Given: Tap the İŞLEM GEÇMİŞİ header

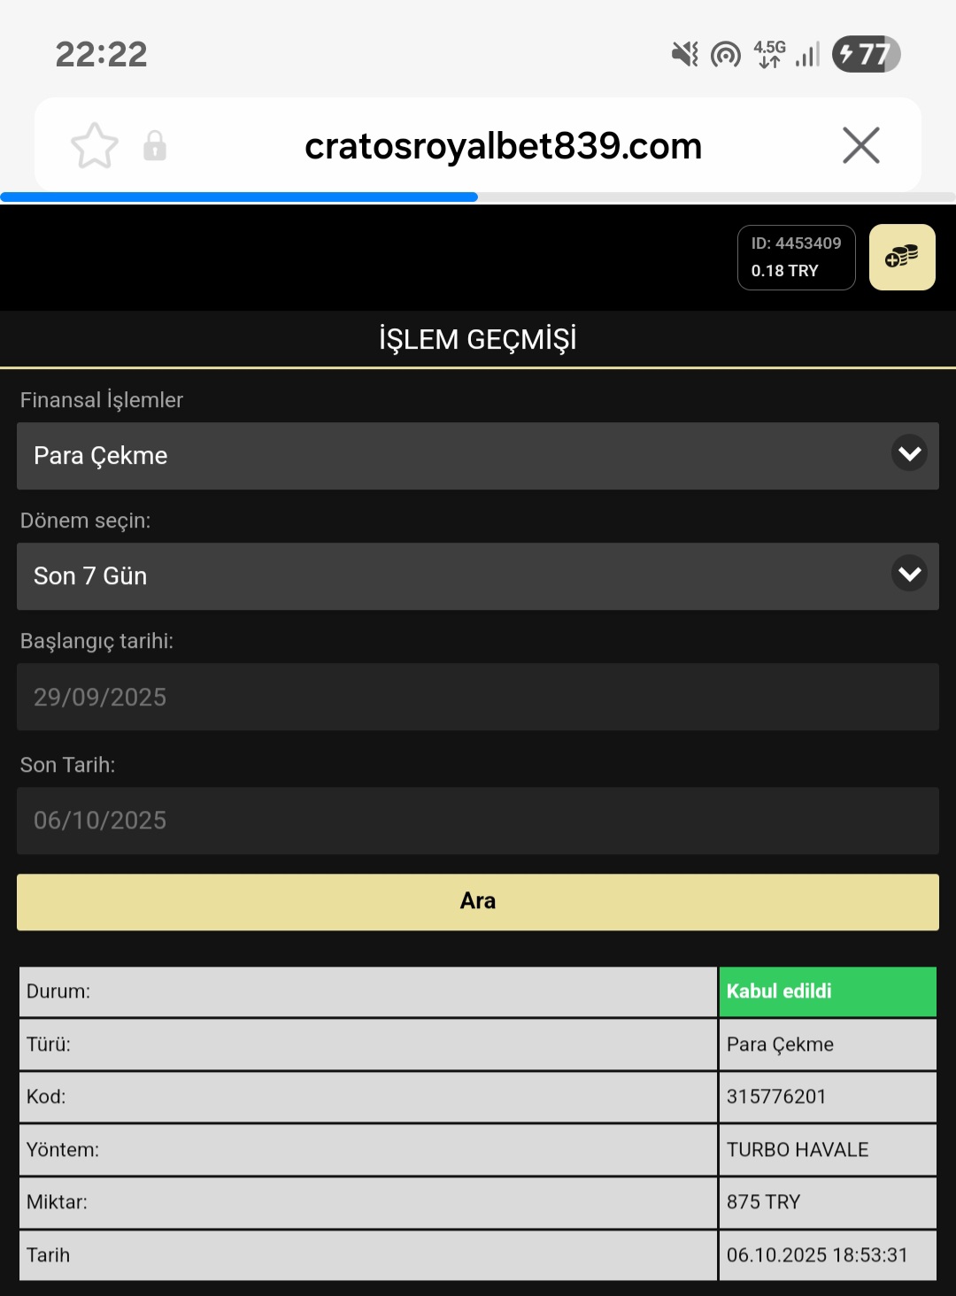Looking at the screenshot, I should pos(478,339).
